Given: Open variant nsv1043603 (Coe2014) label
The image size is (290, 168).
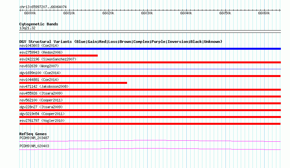Looking at the screenshot, I should [x=39, y=45].
